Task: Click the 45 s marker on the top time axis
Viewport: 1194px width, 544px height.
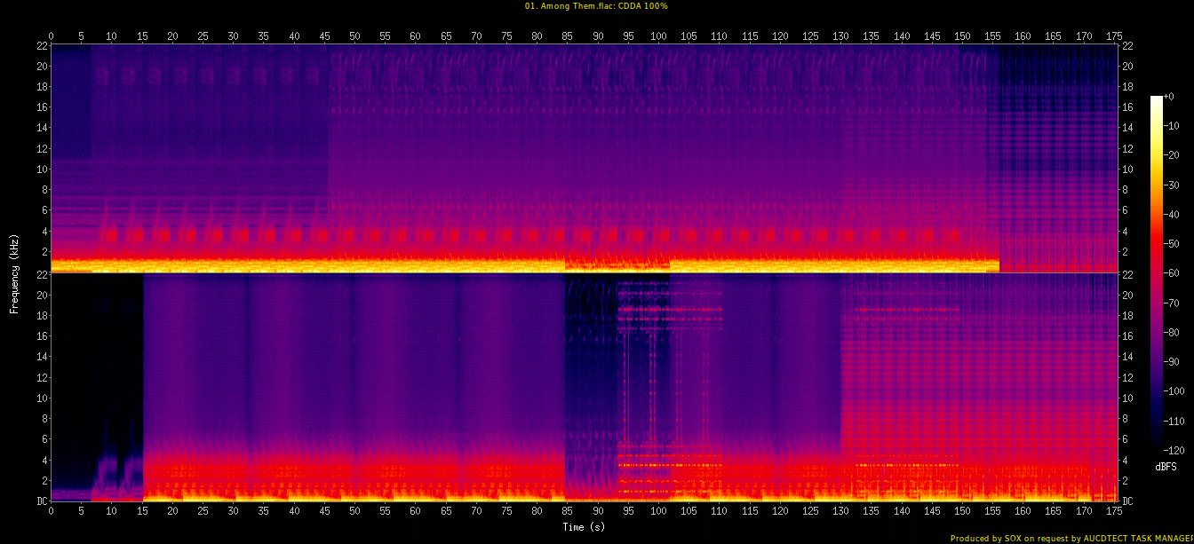Action: click(x=324, y=35)
